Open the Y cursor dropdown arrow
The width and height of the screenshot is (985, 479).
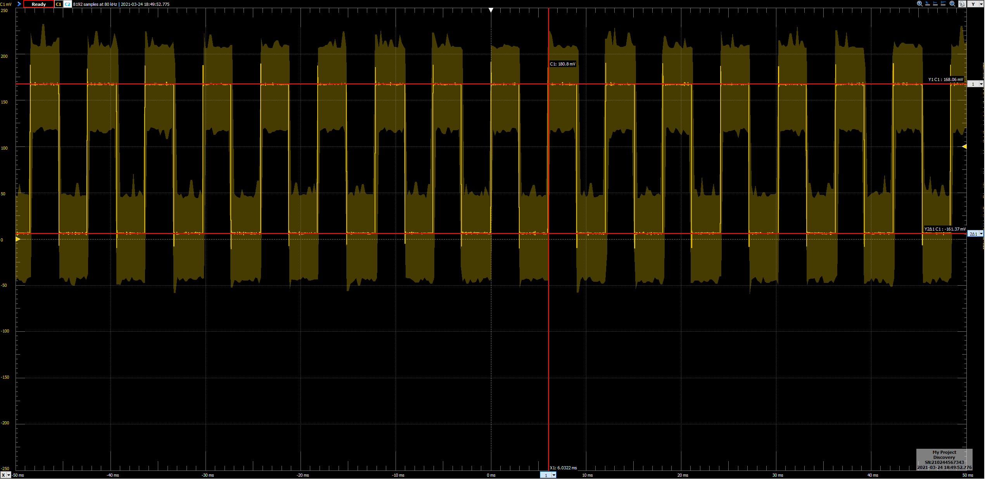(x=981, y=4)
